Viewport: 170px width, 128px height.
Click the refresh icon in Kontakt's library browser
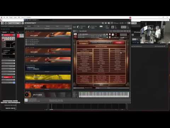(26, 28)
